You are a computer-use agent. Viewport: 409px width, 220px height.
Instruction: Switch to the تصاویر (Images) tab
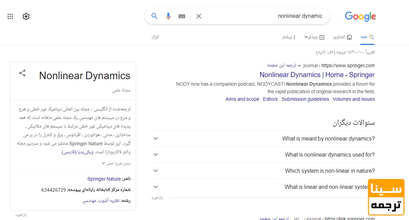pyautogui.click(x=342, y=37)
